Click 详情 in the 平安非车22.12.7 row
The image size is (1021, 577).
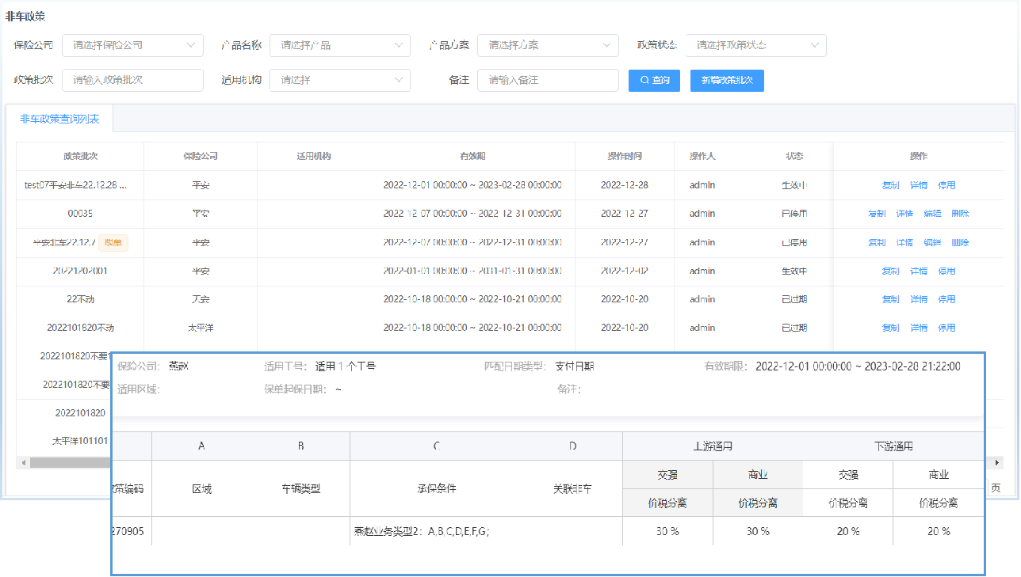point(904,242)
